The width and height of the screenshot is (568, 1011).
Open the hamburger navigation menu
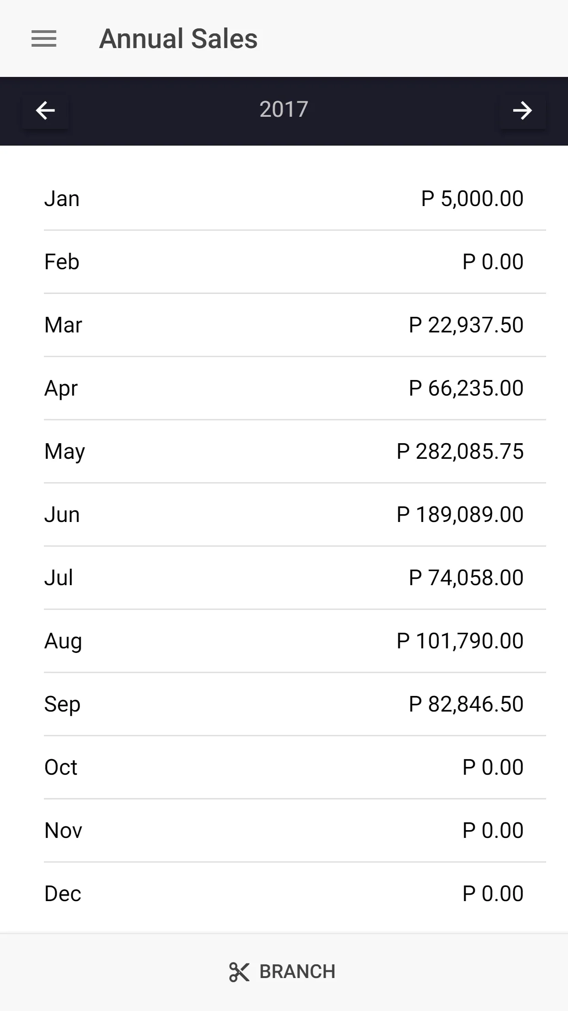click(x=44, y=38)
